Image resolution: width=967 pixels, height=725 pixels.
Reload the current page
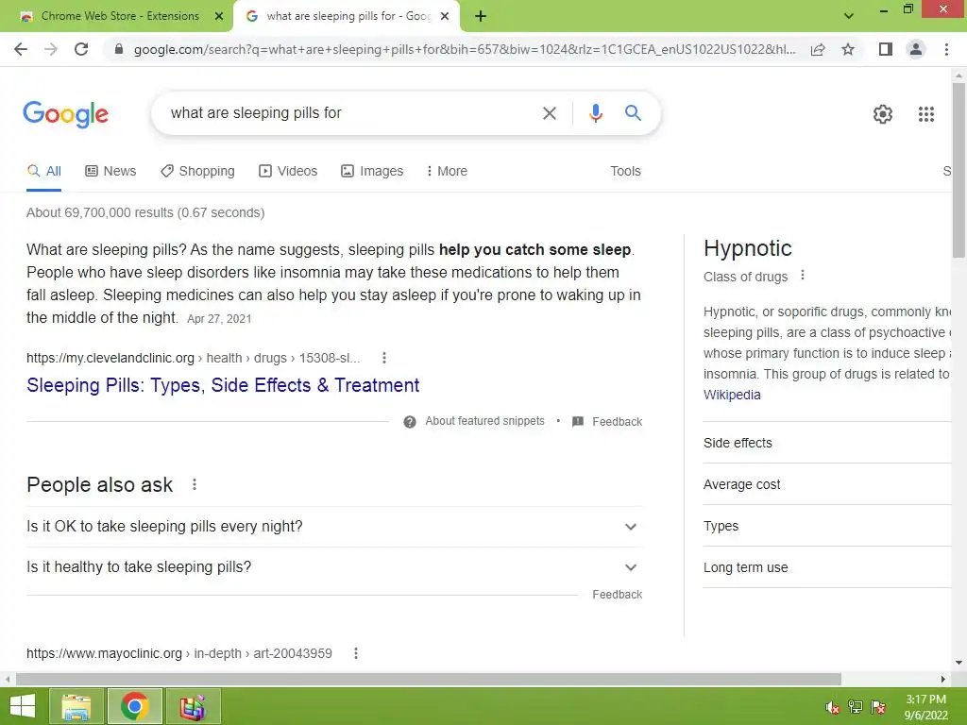81,49
